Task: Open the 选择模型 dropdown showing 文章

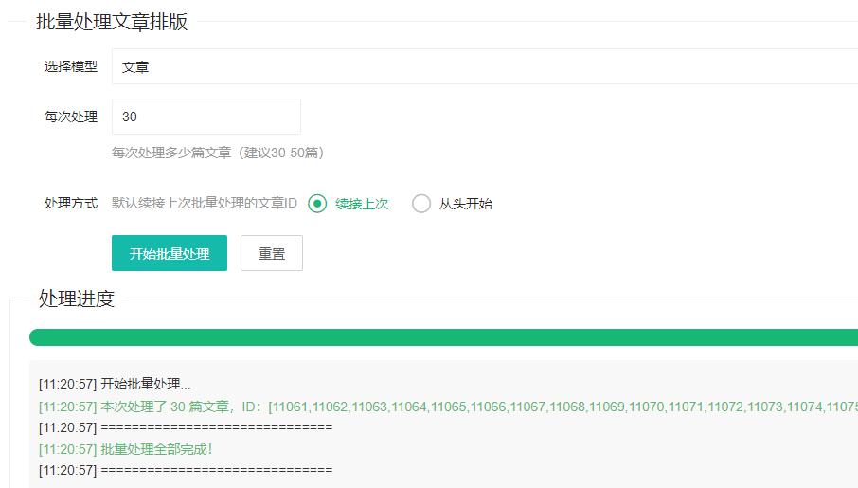Action: (483, 67)
